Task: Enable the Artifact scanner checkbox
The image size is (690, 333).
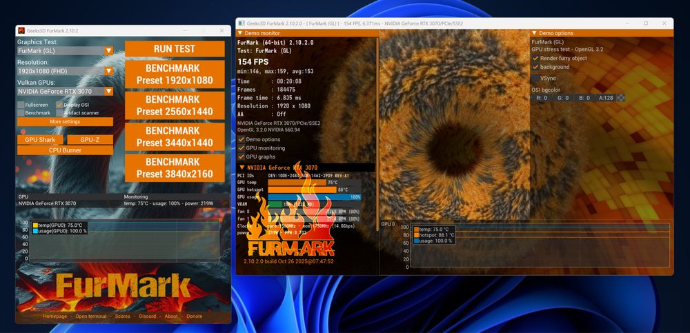Action: tap(59, 113)
